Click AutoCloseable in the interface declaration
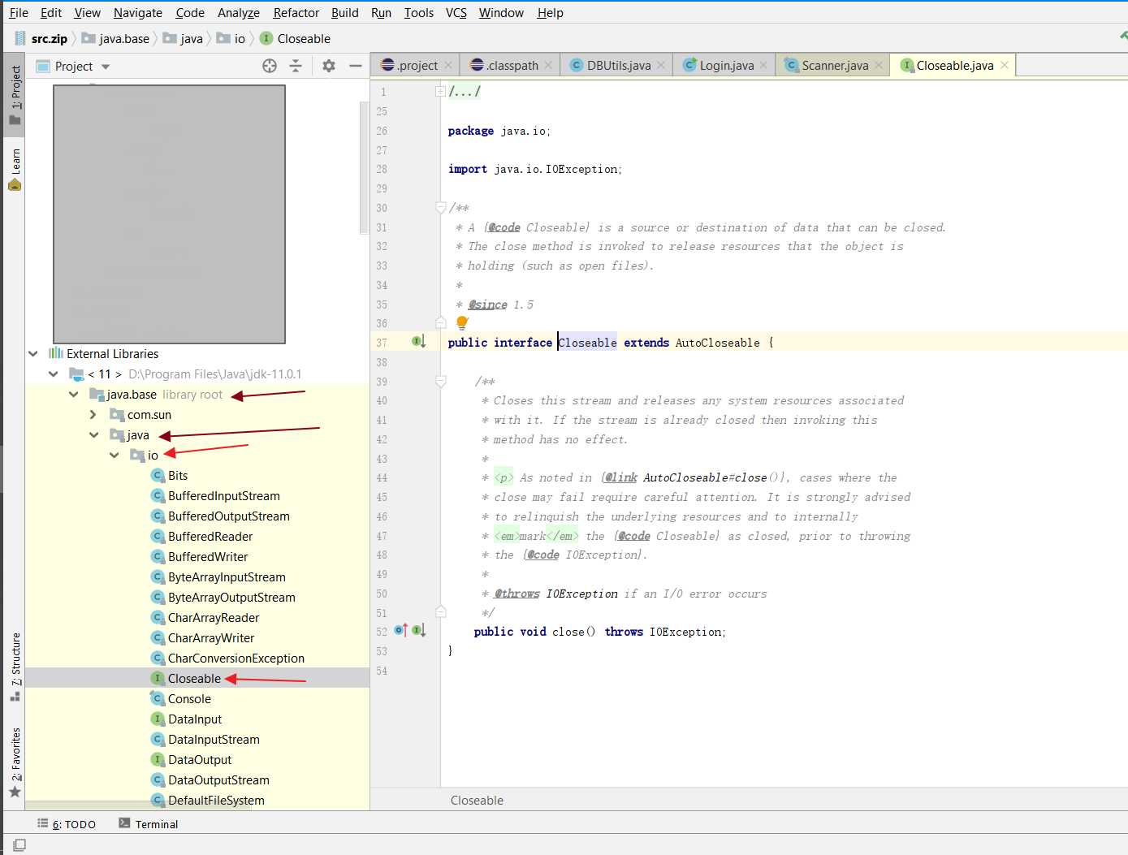The width and height of the screenshot is (1128, 855). pos(717,343)
